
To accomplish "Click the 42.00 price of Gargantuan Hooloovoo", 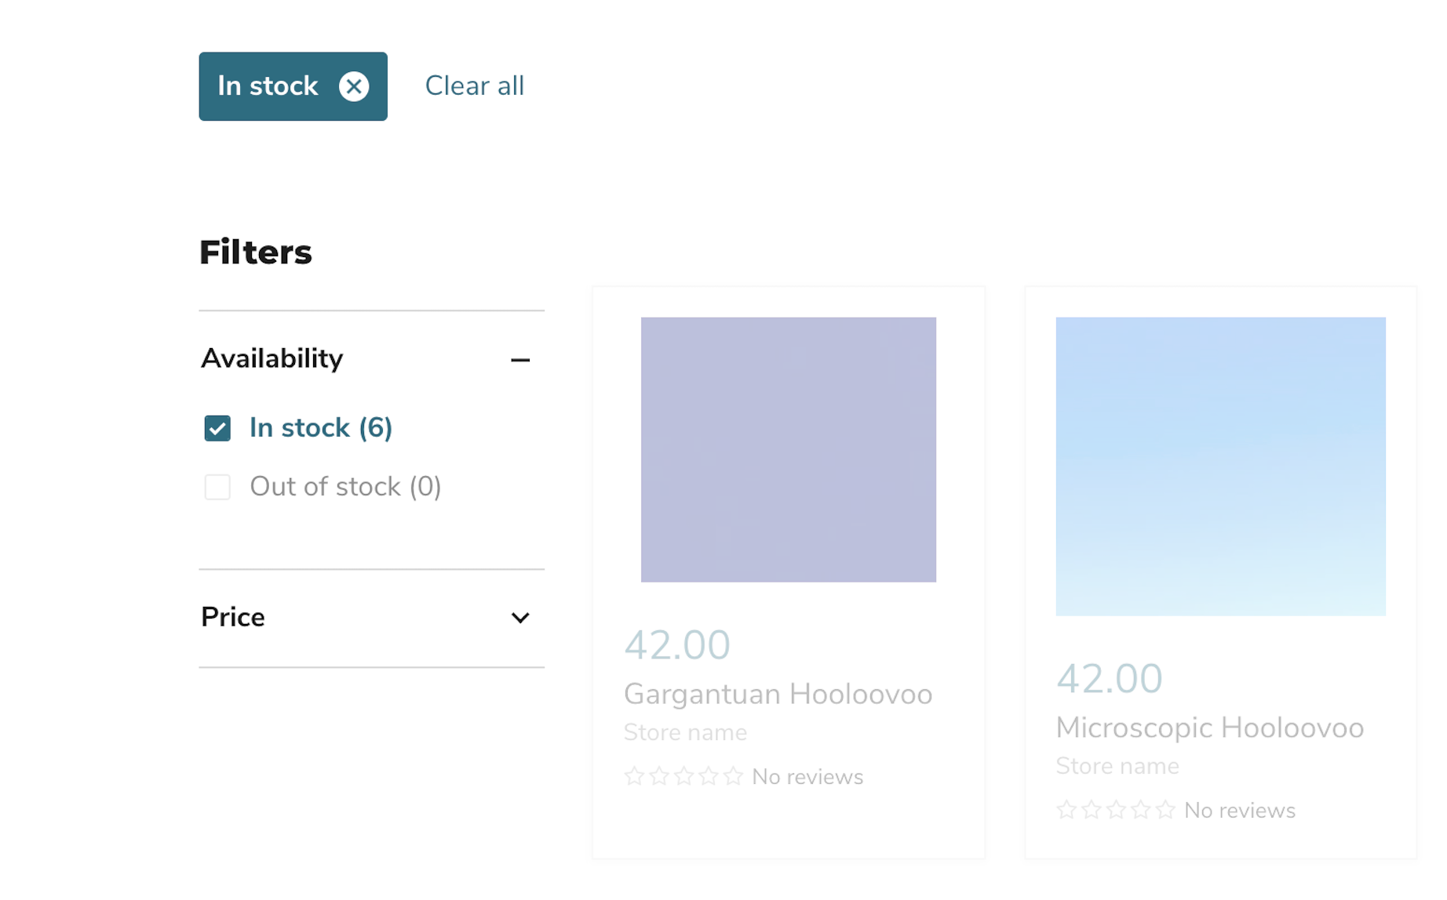I will point(677,645).
